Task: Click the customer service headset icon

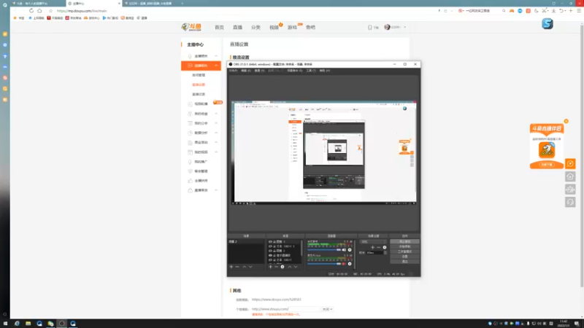Action: pos(570,203)
